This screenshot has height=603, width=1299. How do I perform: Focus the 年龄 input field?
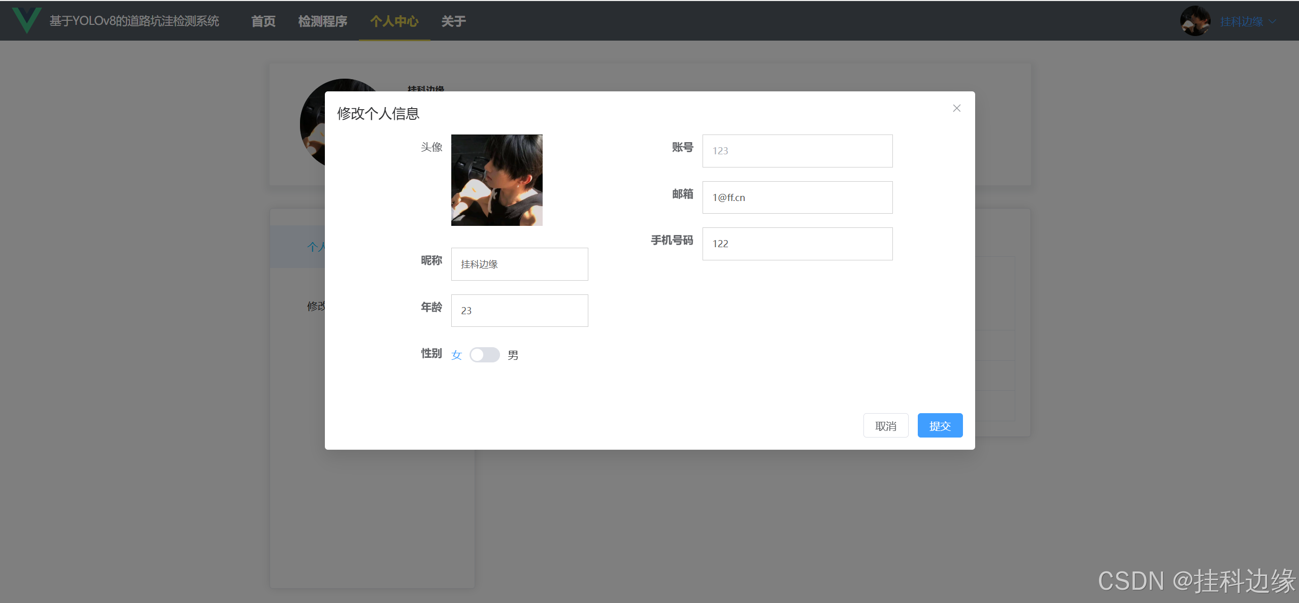pyautogui.click(x=519, y=311)
